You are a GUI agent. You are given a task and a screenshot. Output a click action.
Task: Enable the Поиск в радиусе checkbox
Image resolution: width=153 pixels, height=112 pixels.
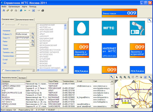pyautogui.click(x=3, y=70)
